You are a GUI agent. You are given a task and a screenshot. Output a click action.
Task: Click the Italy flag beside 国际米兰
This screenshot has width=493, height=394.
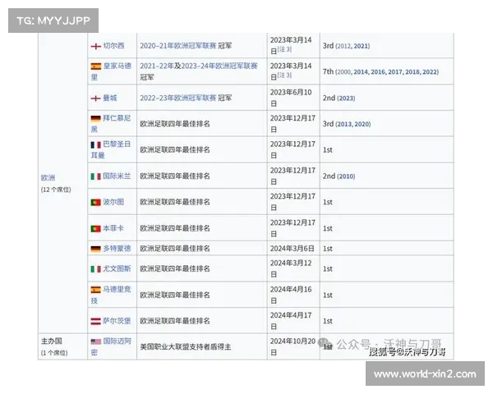click(x=95, y=176)
